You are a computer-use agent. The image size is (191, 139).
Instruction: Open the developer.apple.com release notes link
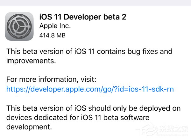coord(90,89)
